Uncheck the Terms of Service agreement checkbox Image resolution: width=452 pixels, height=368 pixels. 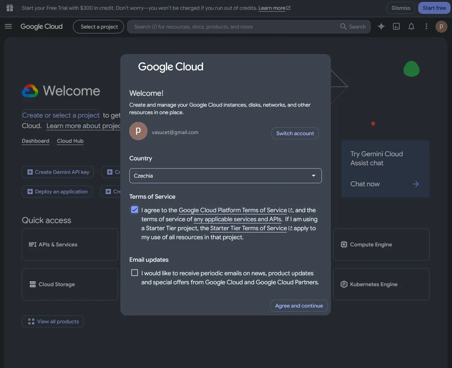point(135,210)
